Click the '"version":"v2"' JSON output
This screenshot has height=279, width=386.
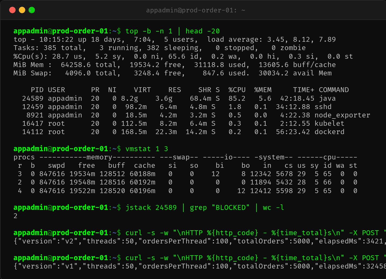coord(48,241)
